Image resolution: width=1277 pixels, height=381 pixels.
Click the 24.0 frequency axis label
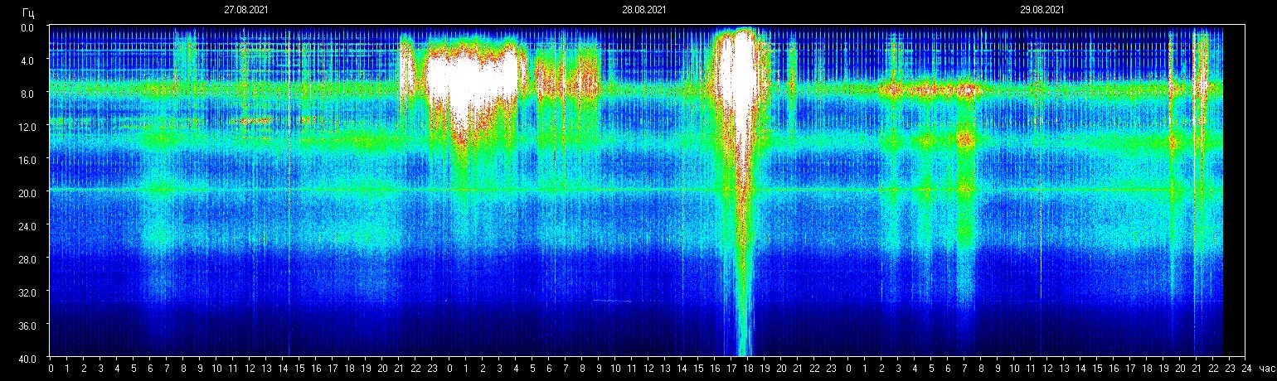tap(27, 226)
